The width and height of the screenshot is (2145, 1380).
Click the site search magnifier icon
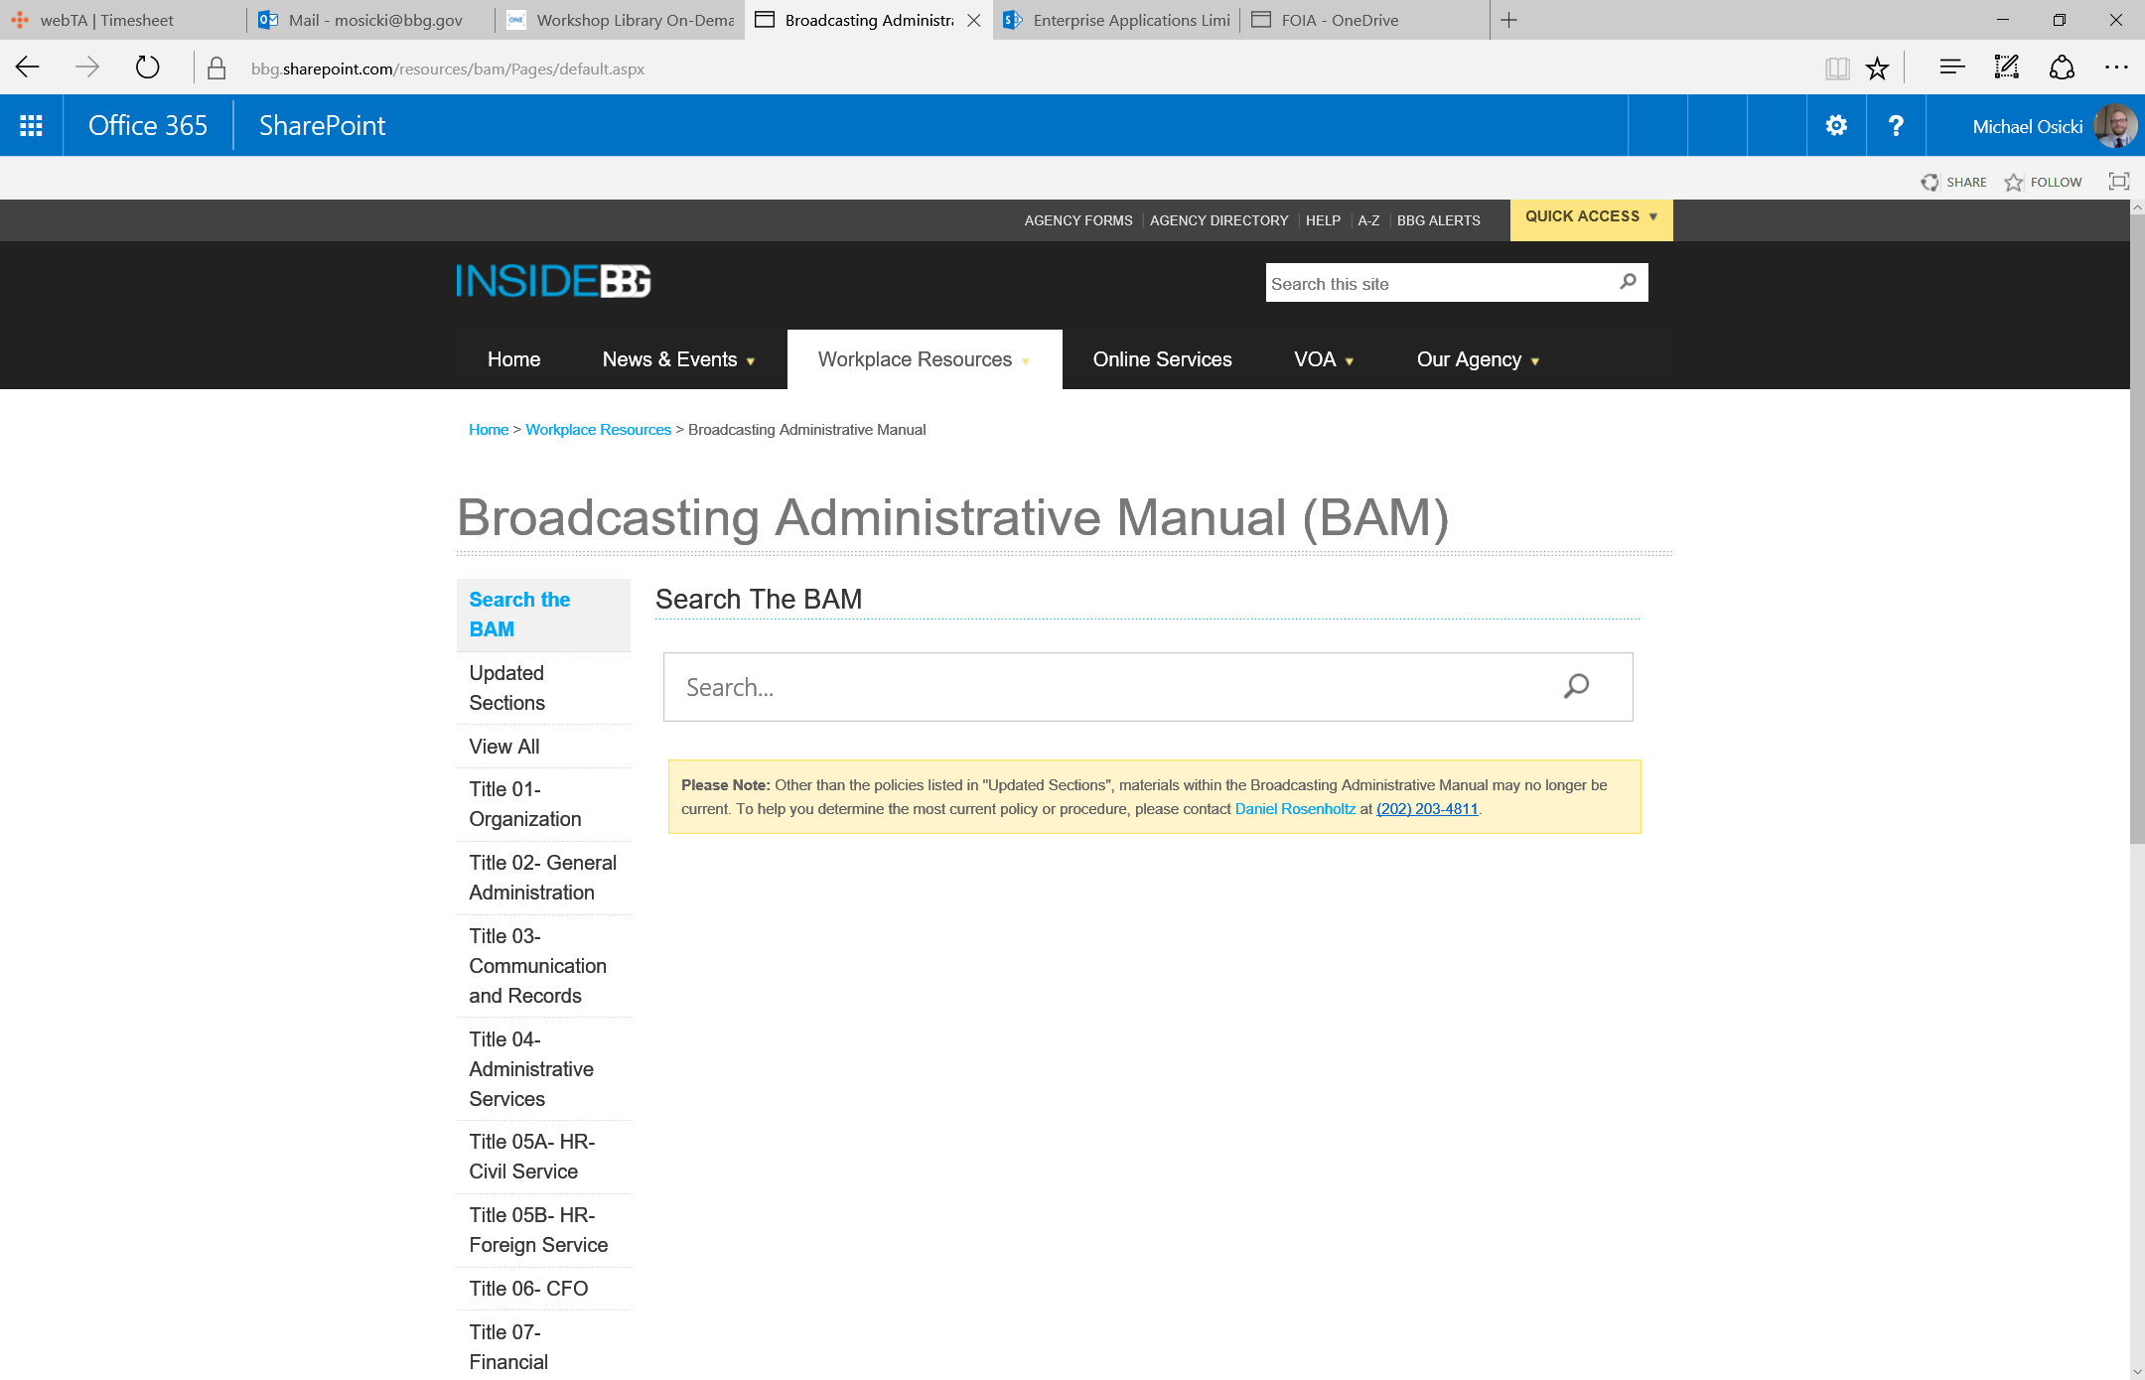click(x=1628, y=282)
